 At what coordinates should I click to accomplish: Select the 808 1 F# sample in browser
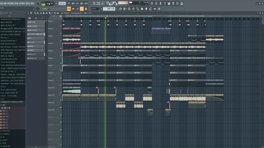pyautogui.click(x=7, y=108)
